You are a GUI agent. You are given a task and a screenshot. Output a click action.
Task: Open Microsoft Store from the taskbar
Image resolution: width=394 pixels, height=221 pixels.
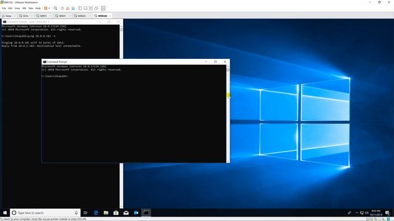pos(116,213)
